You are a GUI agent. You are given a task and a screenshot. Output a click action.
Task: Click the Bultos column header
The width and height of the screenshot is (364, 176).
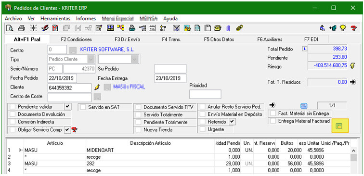click(286, 143)
